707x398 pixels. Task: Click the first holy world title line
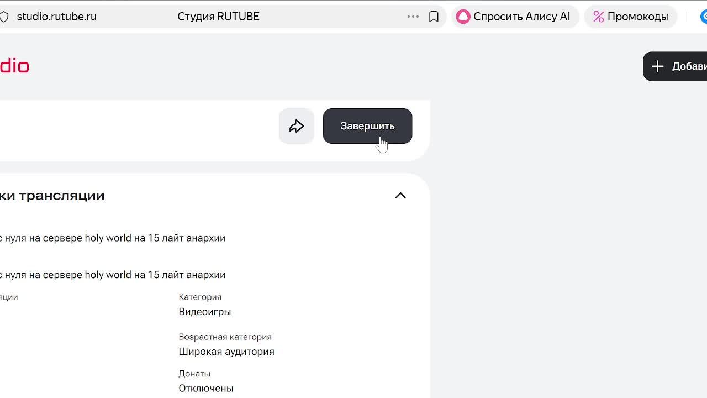pyautogui.click(x=113, y=238)
